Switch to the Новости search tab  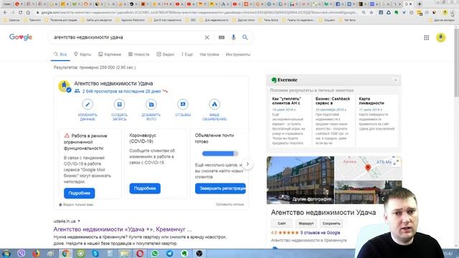(x=138, y=54)
